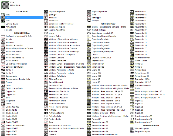Pick Isolamento in Styrofoam SM
This screenshot has width=173, height=136.
(x=61, y=24)
